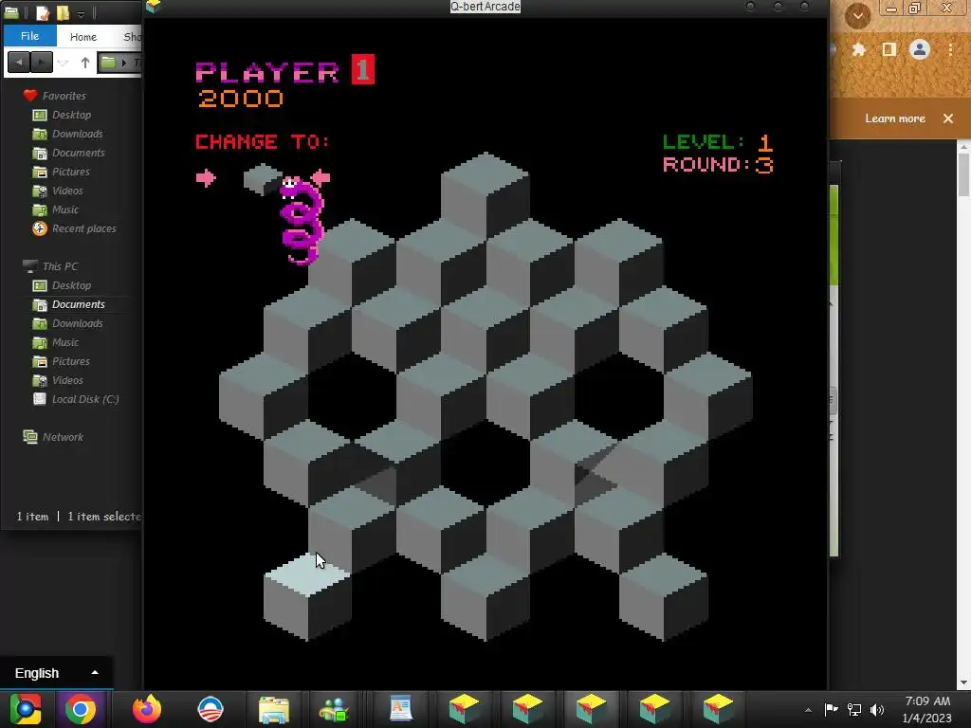This screenshot has height=728, width=971.
Task: Go up one folder with the Up arrow
Action: point(84,62)
